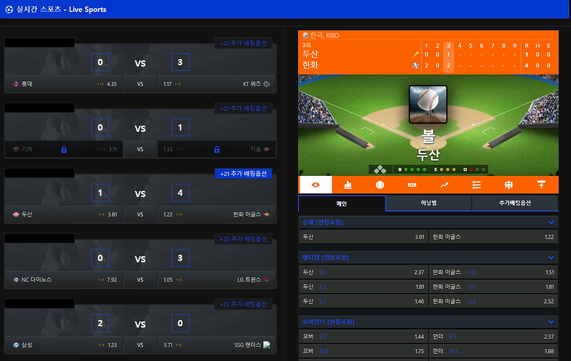
Task: Open +23 추가 배팅옵션 for NC 다이노스 match
Action: pyautogui.click(x=243, y=239)
